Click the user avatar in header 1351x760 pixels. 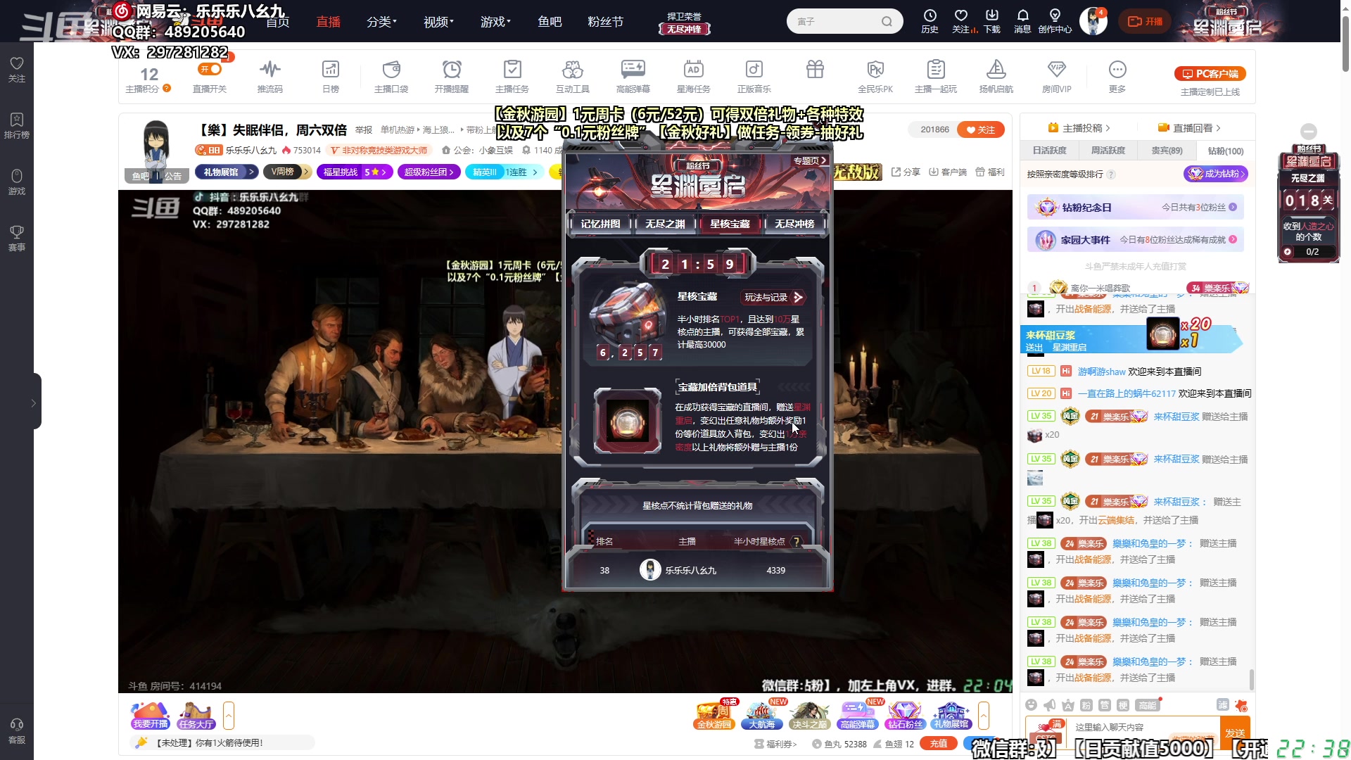[x=1093, y=21]
